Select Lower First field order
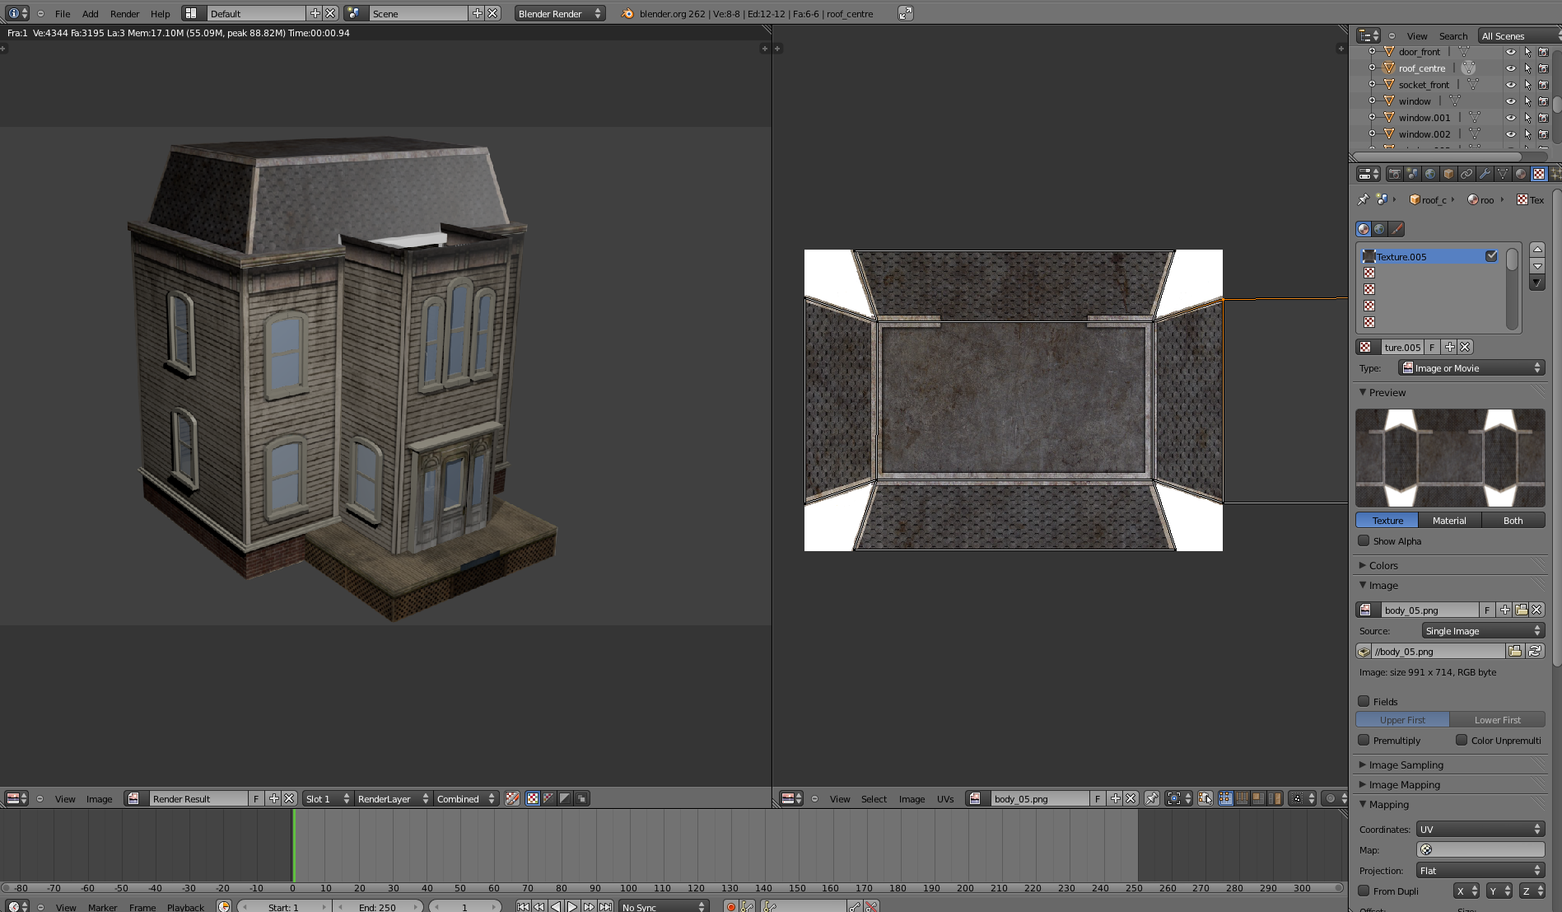Screen dimensions: 1562x912 (x=1498, y=719)
